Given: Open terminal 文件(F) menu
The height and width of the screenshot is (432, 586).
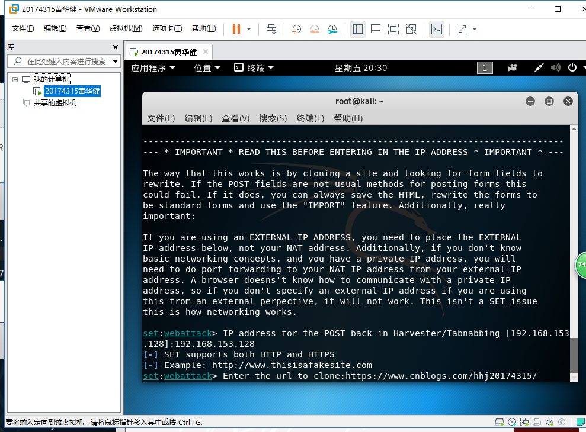Looking at the screenshot, I should click(x=161, y=118).
